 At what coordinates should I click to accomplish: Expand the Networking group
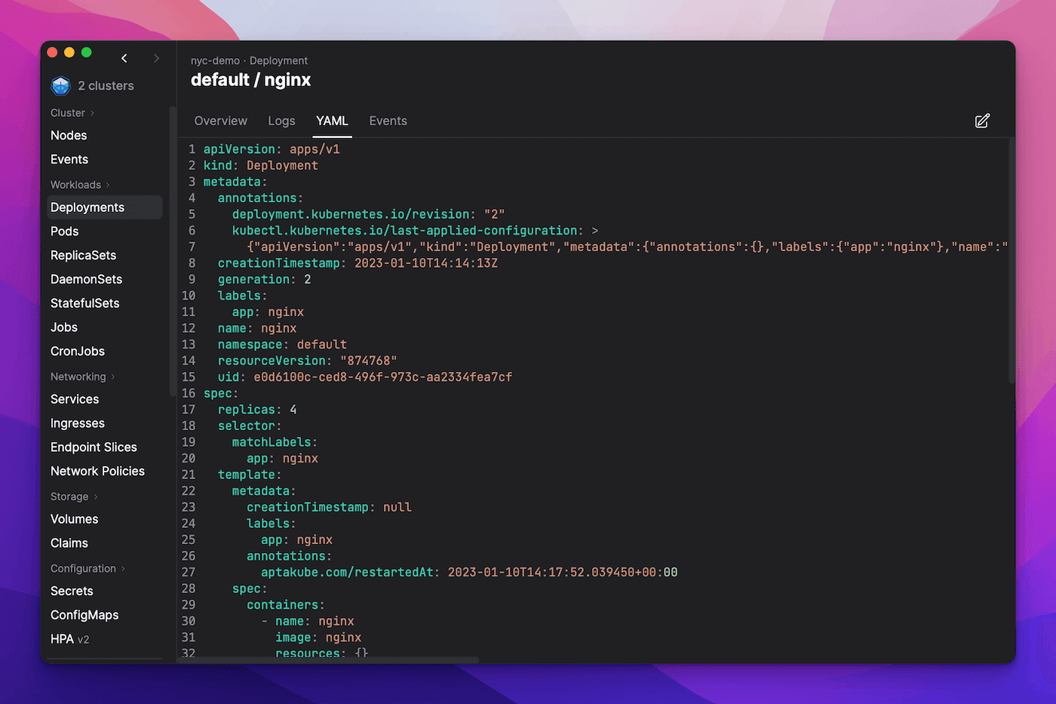81,376
